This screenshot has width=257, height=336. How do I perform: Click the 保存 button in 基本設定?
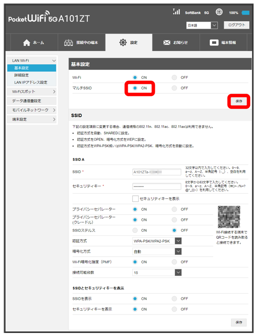point(239,101)
